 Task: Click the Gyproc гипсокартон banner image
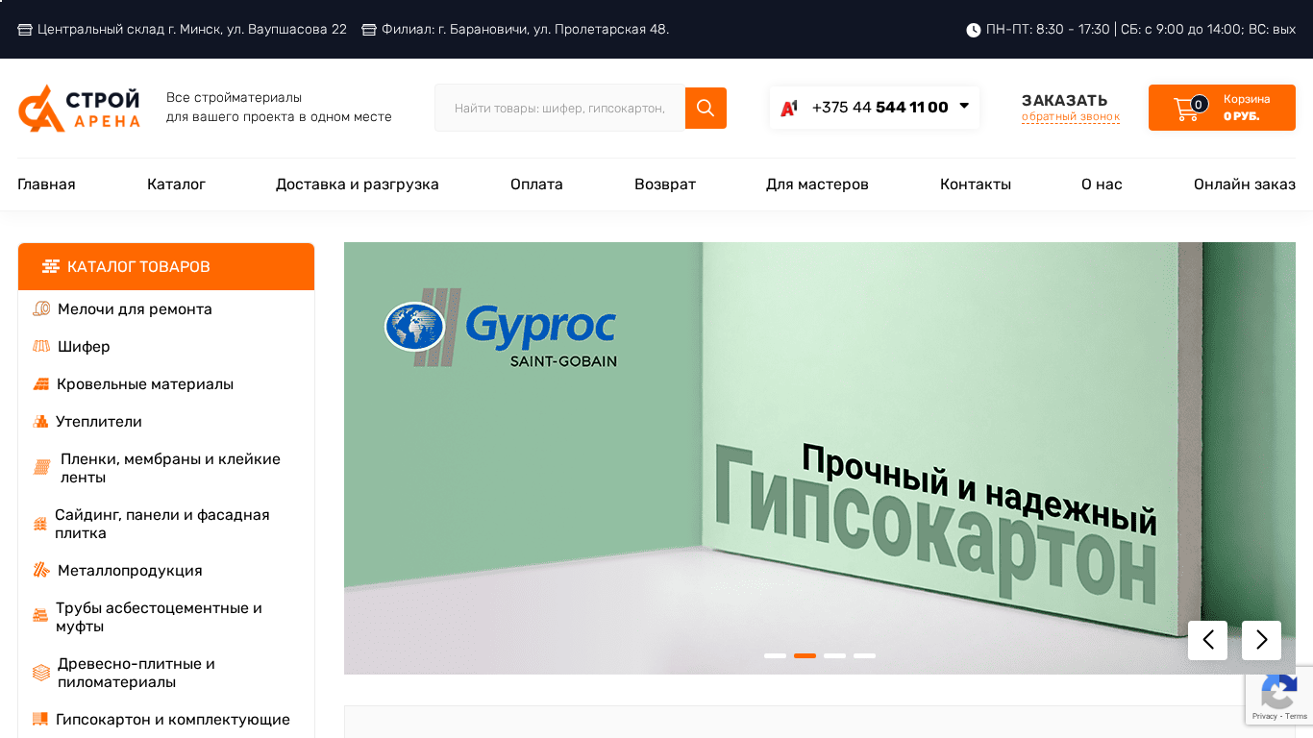coord(820,458)
